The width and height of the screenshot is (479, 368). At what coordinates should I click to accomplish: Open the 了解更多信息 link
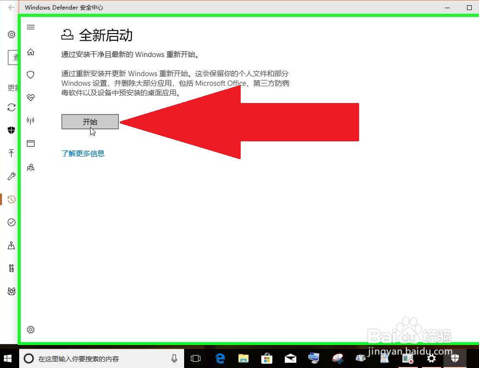pyautogui.click(x=83, y=154)
